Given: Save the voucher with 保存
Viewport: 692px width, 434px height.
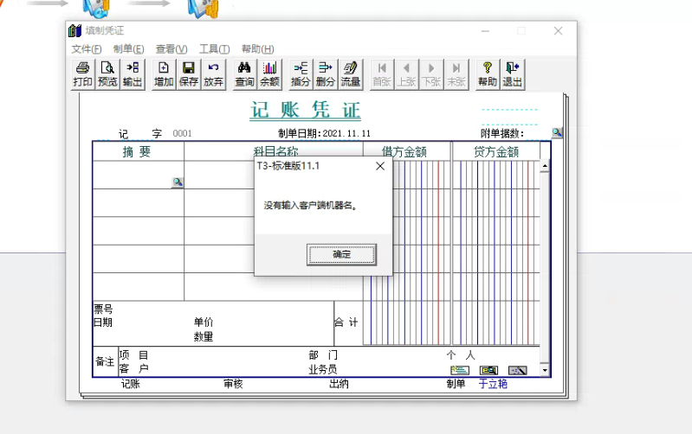Looking at the screenshot, I should pyautogui.click(x=189, y=74).
